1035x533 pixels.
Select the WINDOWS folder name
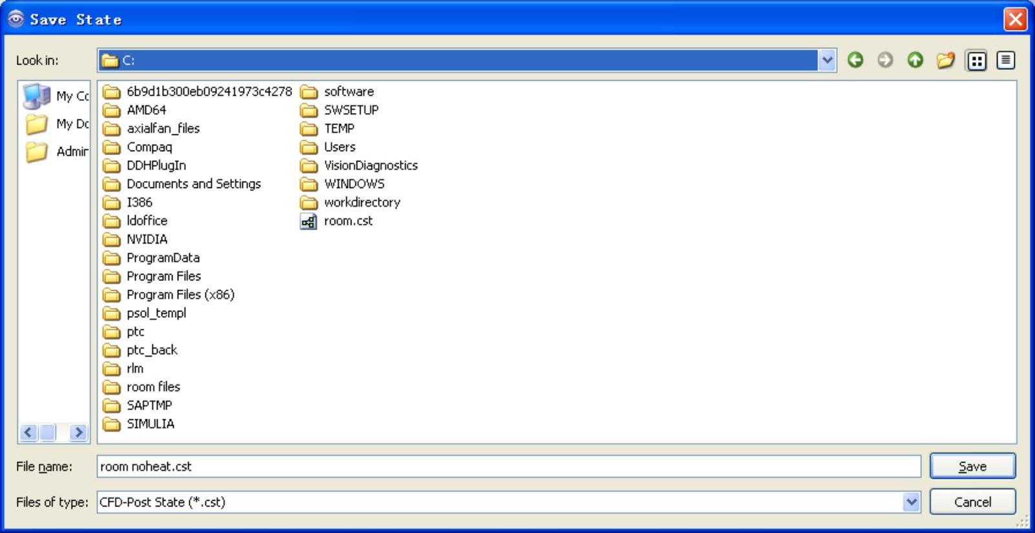354,184
